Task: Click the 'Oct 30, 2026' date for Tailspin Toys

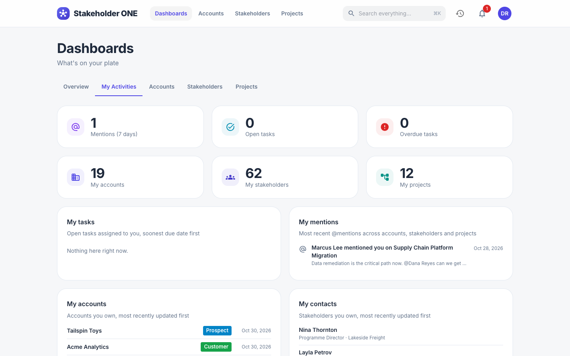Action: click(256, 331)
